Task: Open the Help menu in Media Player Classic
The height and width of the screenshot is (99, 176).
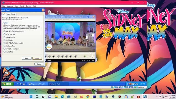Action: tap(72, 20)
